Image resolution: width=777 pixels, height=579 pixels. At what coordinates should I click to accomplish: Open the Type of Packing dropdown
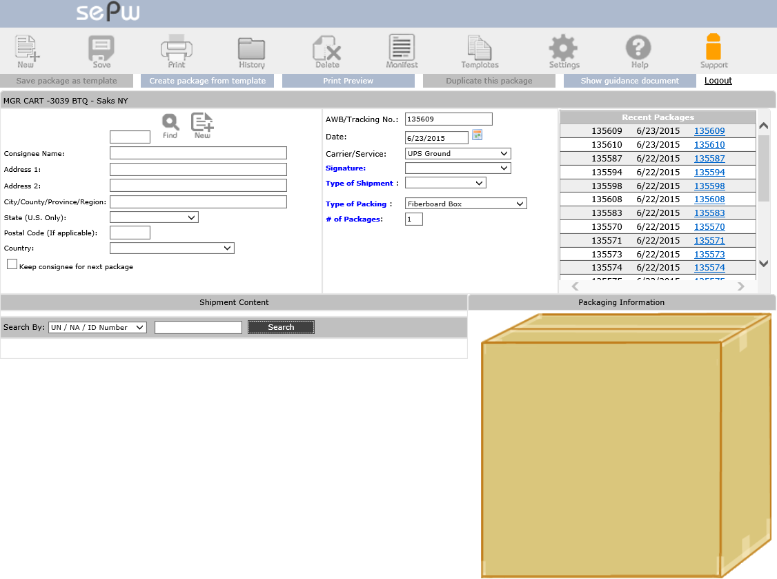466,204
